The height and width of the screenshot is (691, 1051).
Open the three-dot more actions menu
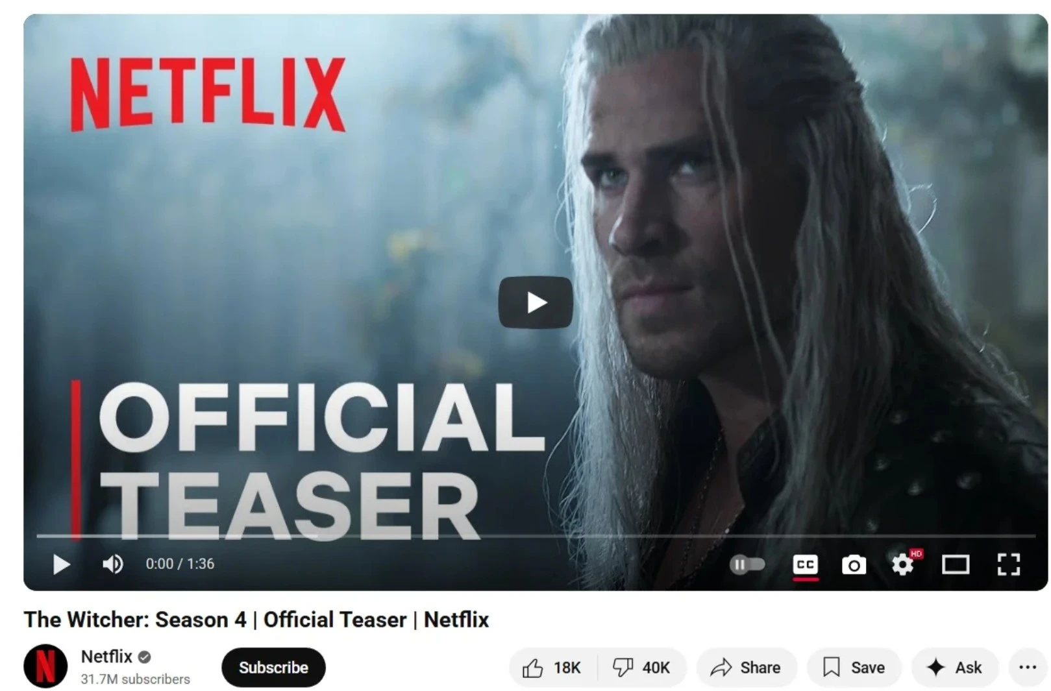tap(1028, 668)
